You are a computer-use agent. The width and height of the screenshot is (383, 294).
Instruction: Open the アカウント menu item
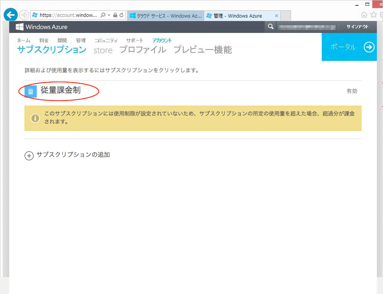[162, 41]
